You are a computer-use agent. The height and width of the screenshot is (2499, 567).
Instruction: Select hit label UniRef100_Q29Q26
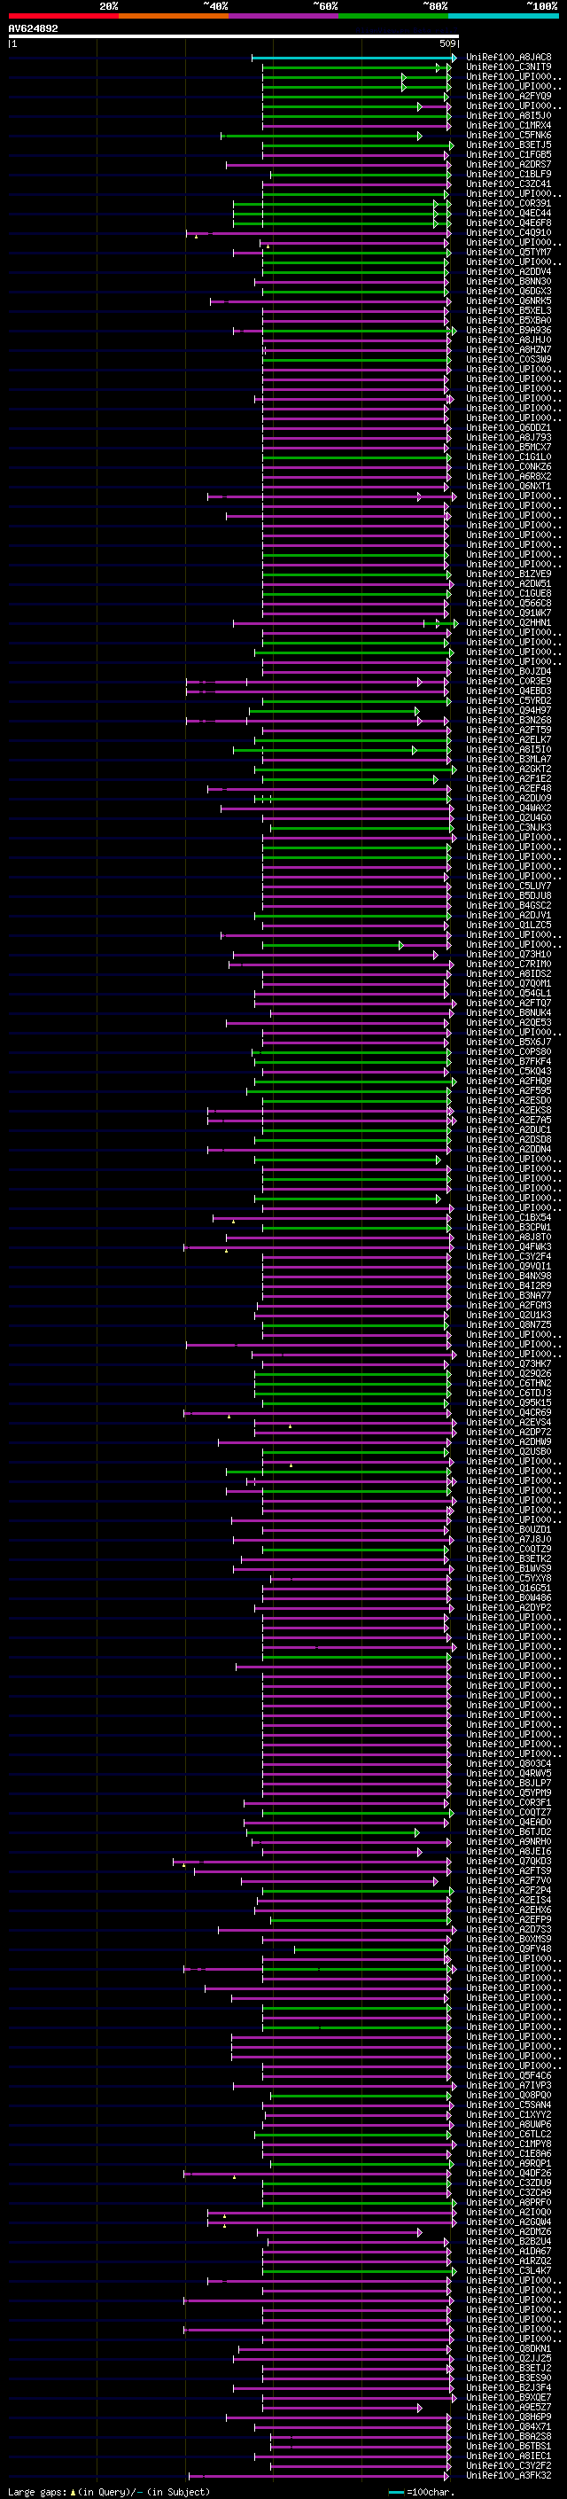pos(509,1374)
